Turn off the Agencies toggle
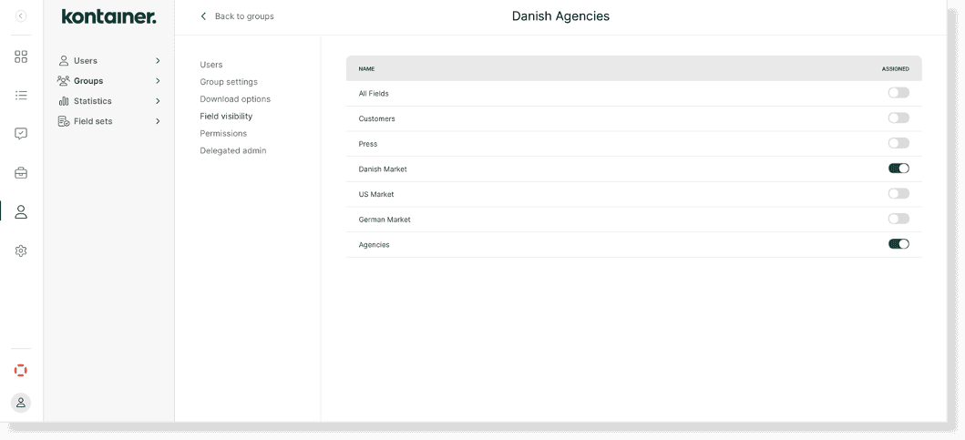This screenshot has height=440, width=965. point(898,244)
